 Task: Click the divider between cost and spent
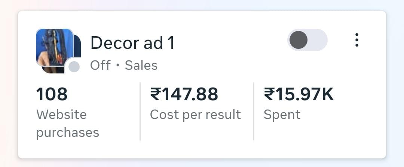254,111
